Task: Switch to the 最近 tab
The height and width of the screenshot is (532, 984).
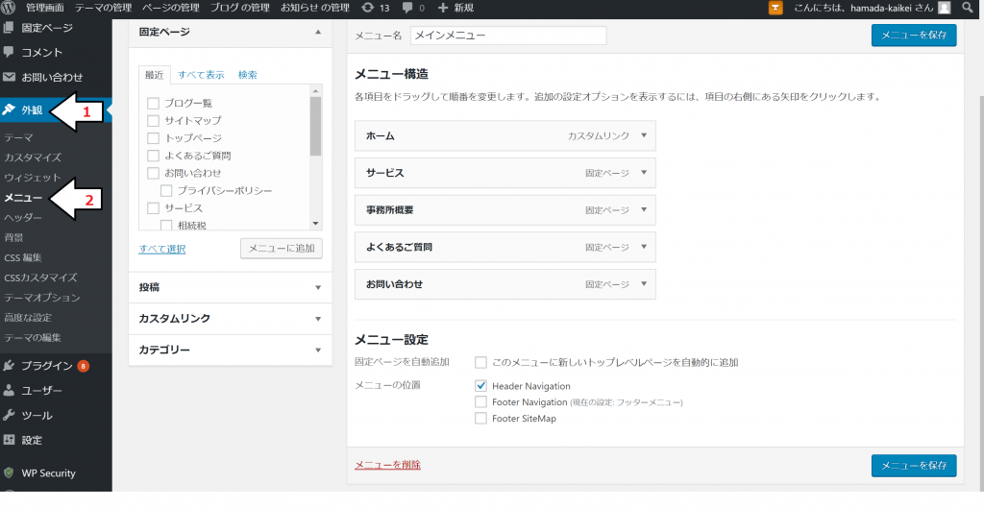Action: coord(155,75)
